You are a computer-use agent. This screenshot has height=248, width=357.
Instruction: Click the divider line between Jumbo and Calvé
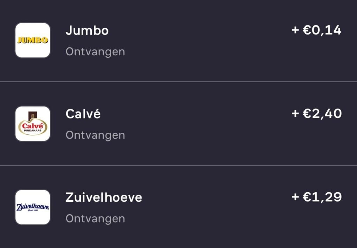coord(178,82)
